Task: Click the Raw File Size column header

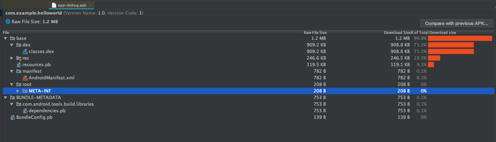Action: pyautogui.click(x=315, y=33)
